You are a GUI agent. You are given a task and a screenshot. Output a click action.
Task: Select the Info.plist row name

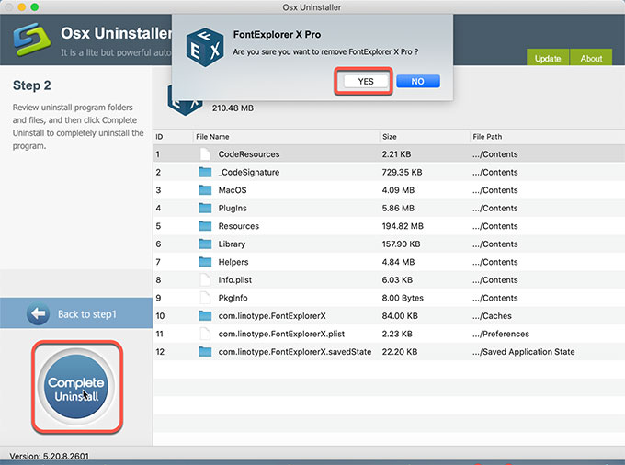point(234,279)
